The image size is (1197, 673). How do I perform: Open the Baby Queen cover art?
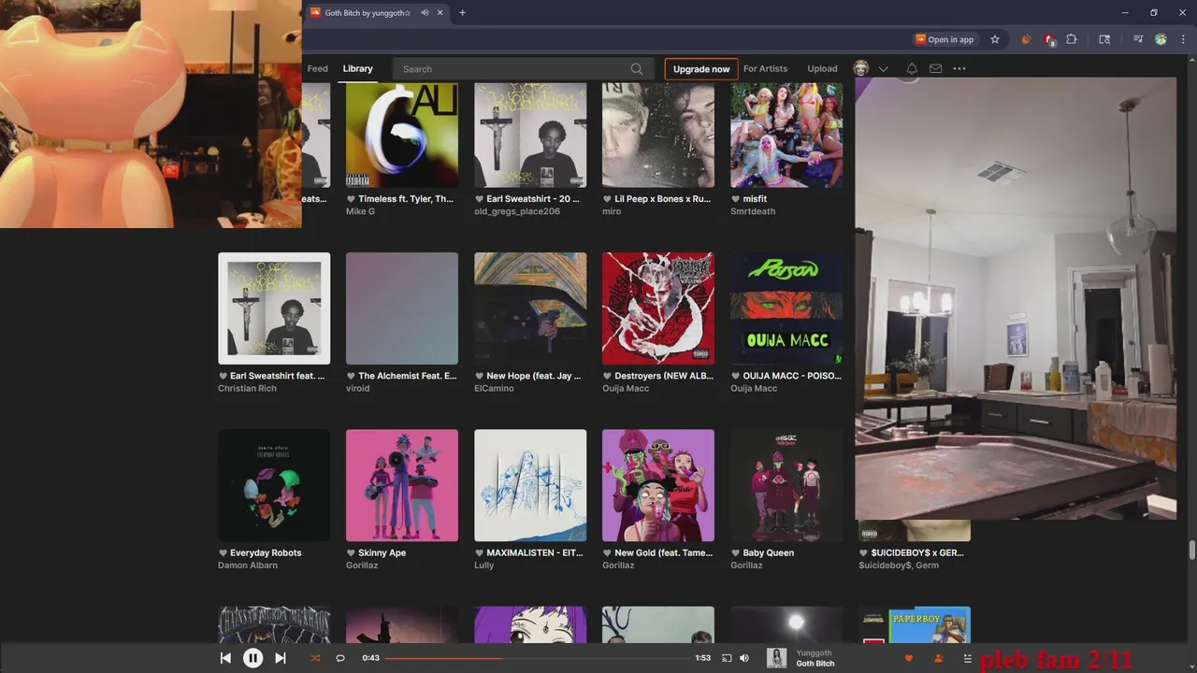pyautogui.click(x=786, y=485)
